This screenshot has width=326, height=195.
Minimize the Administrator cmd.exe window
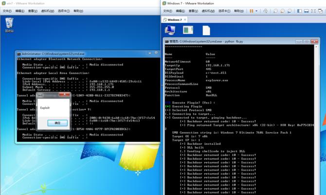150,53
